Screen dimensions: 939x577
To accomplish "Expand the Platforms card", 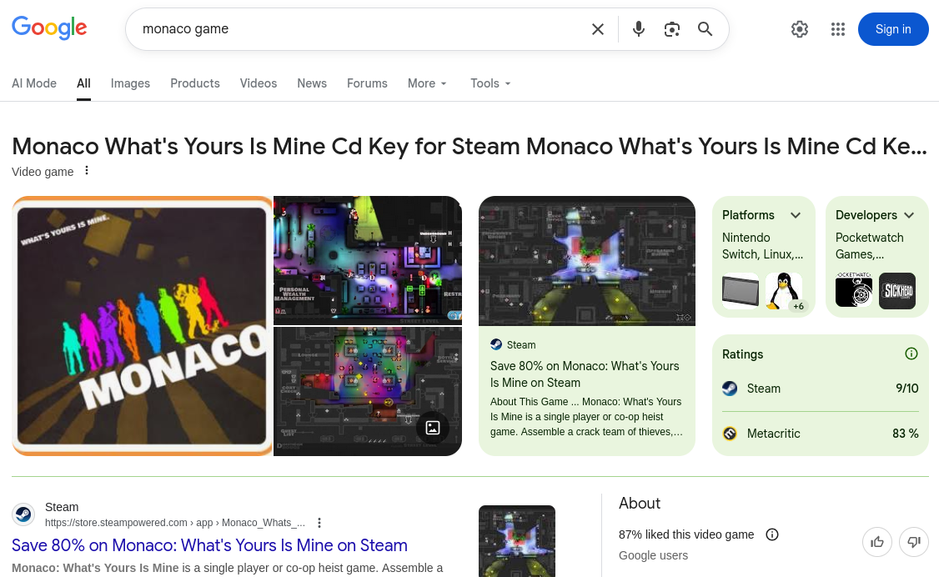I will pyautogui.click(x=796, y=215).
